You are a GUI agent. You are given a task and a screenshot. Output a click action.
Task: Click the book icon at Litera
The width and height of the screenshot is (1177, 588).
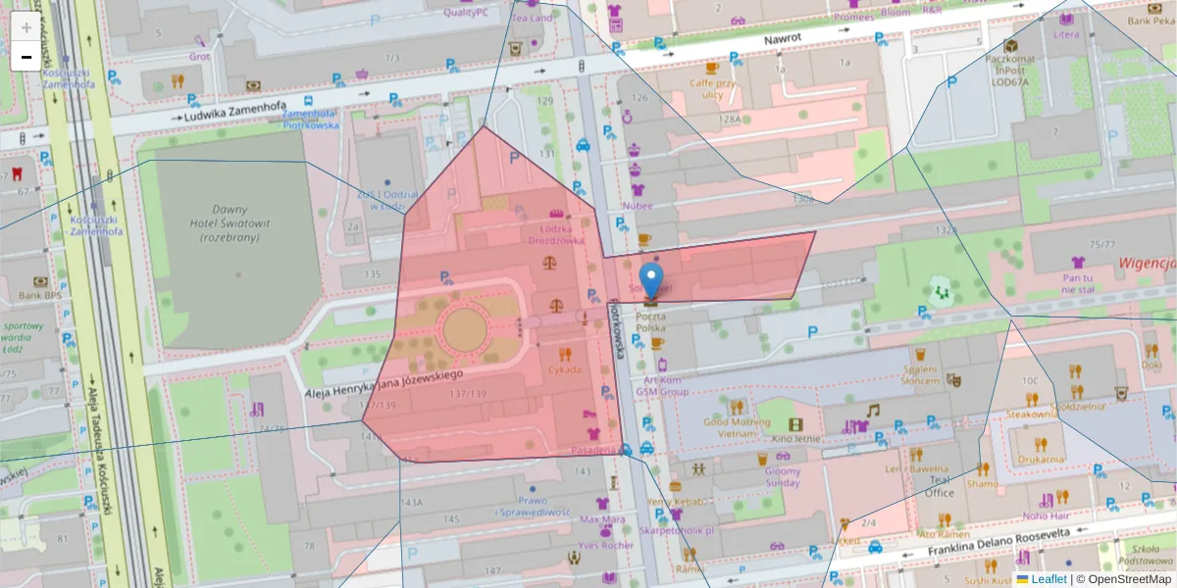click(1066, 21)
